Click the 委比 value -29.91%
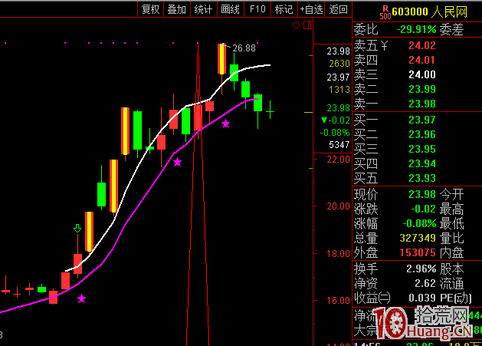This screenshot has width=482, height=346. coord(416,30)
